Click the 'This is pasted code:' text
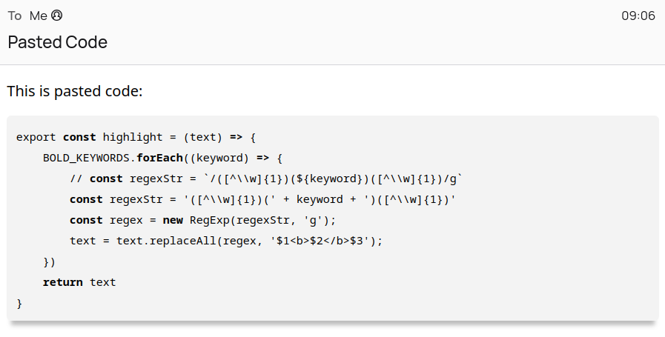Screen dimensions: 665x337 tap(75, 91)
